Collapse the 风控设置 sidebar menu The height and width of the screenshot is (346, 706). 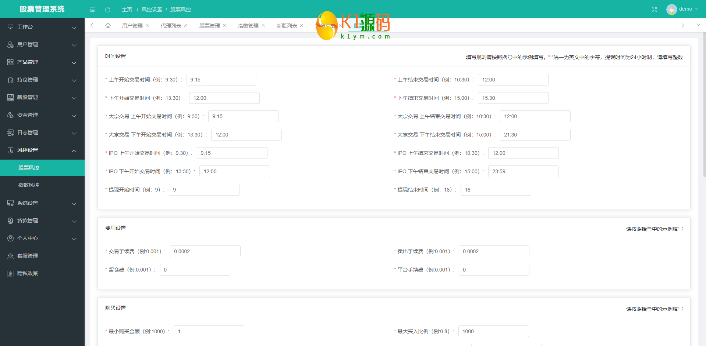[42, 150]
